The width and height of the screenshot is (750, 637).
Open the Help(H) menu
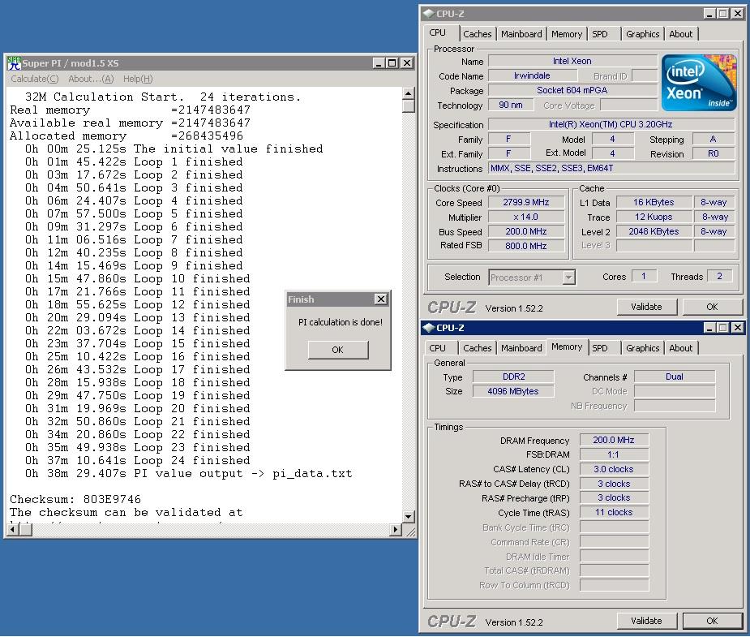pyautogui.click(x=138, y=79)
